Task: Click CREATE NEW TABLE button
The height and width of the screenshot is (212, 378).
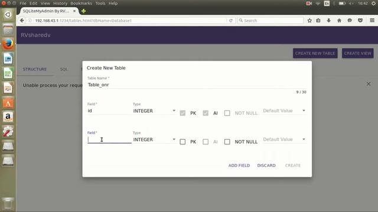Action: tap(315, 54)
